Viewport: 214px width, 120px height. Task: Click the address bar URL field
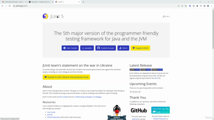point(94,6)
